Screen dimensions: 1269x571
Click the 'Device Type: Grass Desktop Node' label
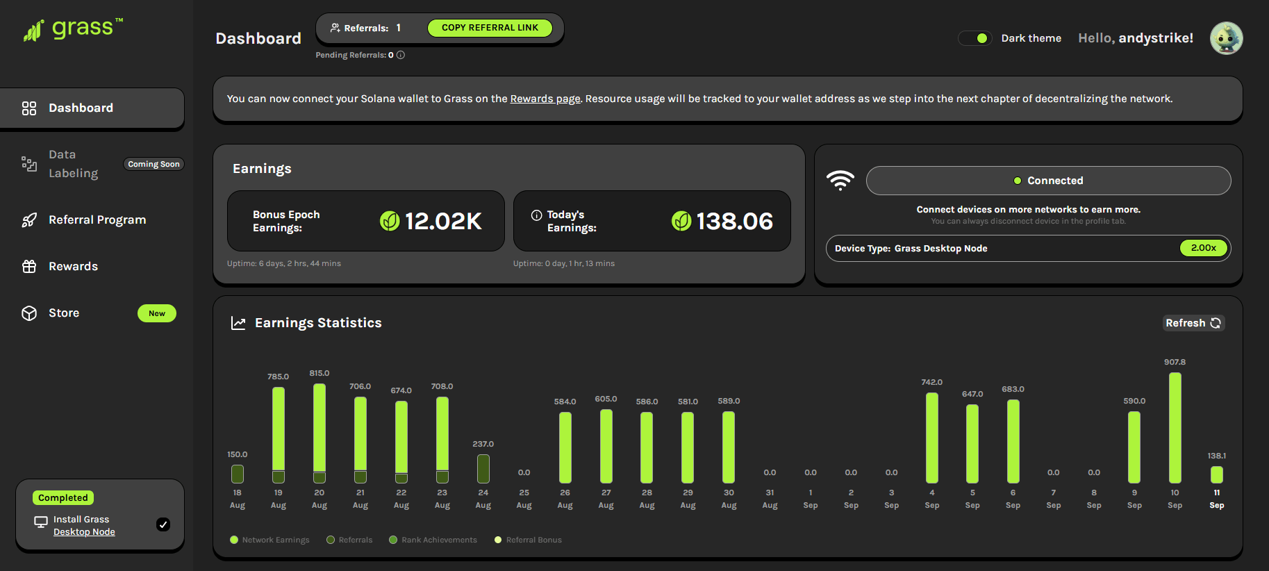tap(911, 249)
